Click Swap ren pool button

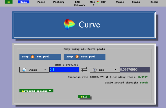click(x=40, y=57)
